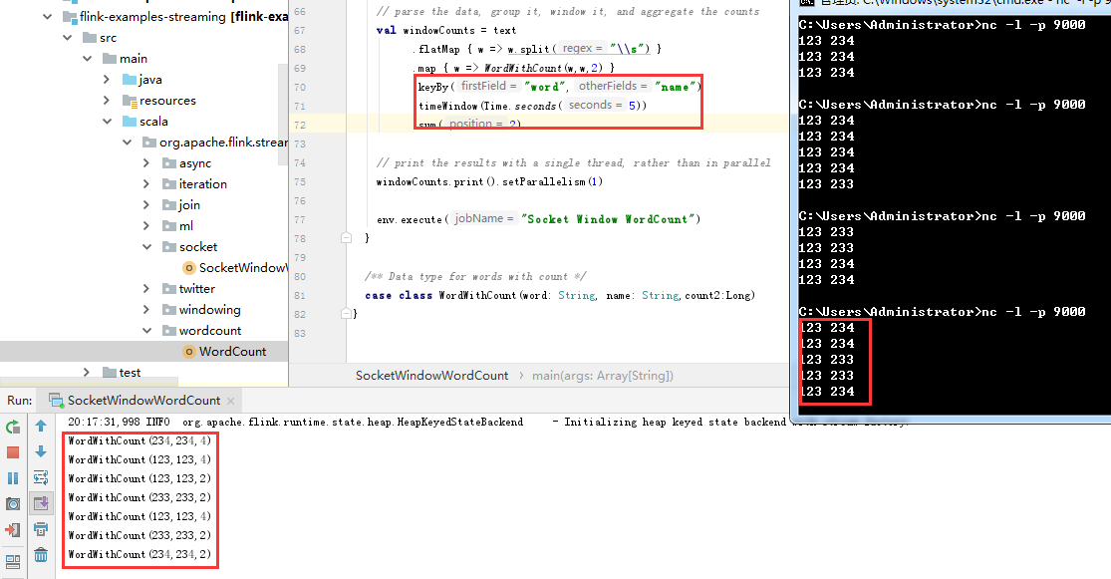
Task: Pause program output in Run panel
Action: click(13, 478)
